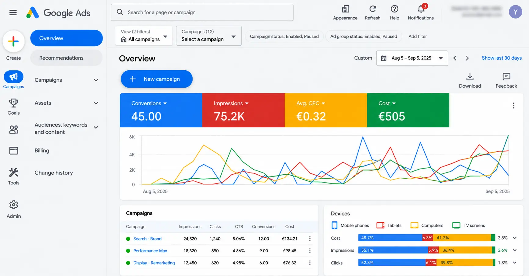
Task: Open the Goals trophy icon
Action: (13, 103)
